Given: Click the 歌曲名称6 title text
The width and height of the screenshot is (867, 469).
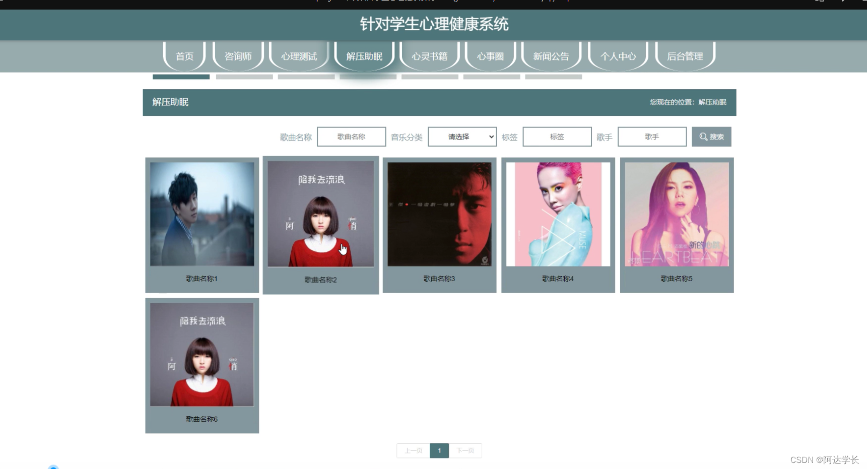Looking at the screenshot, I should pyautogui.click(x=202, y=419).
